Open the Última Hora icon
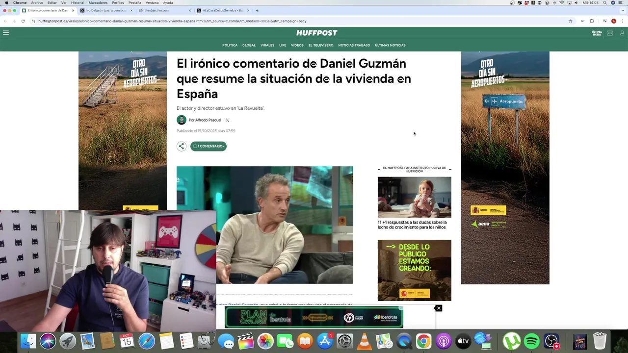 pyautogui.click(x=597, y=33)
